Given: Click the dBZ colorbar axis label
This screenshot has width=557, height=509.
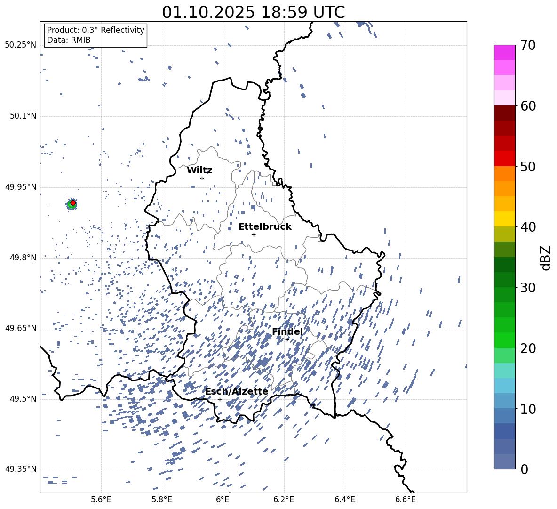Looking at the screenshot, I should click(x=546, y=258).
